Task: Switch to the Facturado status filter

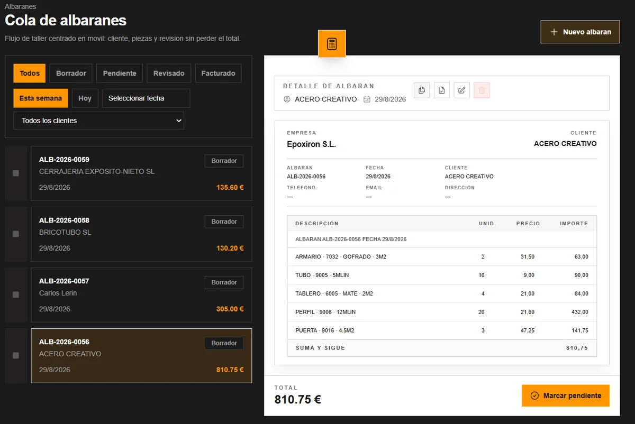Action: pyautogui.click(x=218, y=73)
